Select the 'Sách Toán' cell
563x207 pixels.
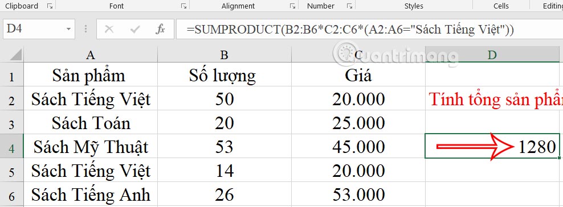point(91,123)
